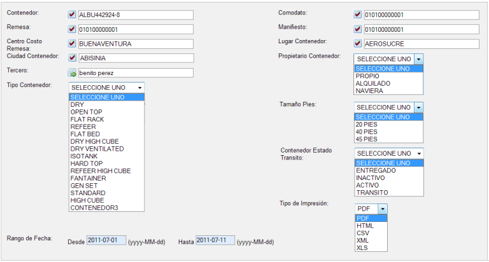Toggle the Lugar Contenedor checkbox
The image size is (489, 262).
[x=357, y=43]
